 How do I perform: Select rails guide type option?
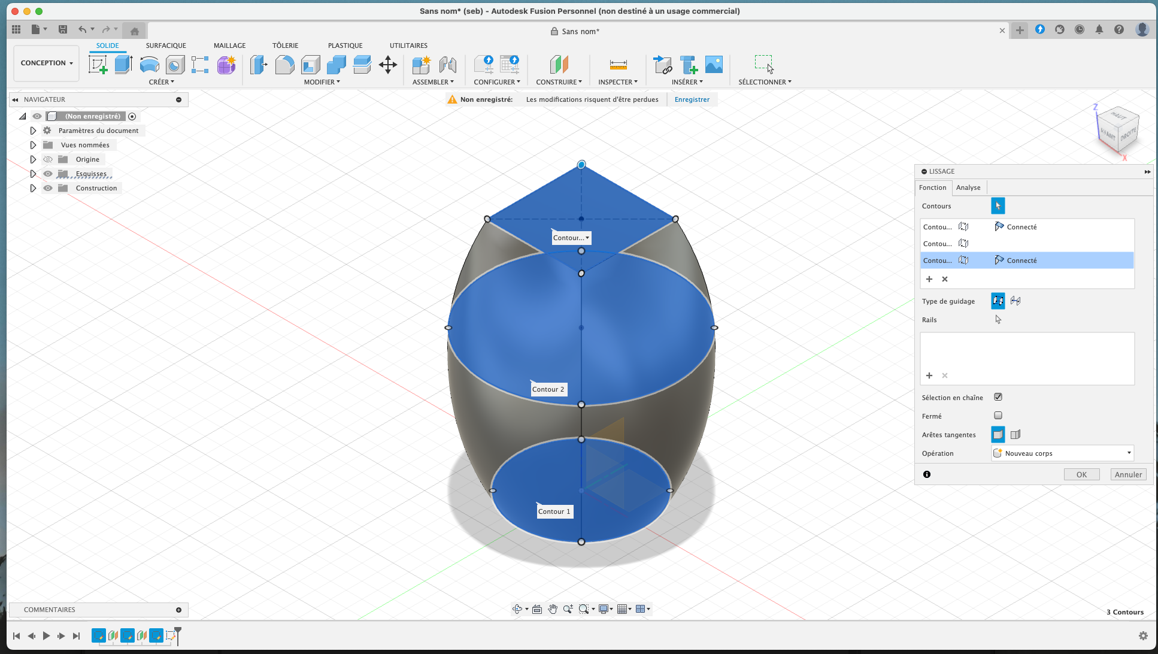coord(998,301)
